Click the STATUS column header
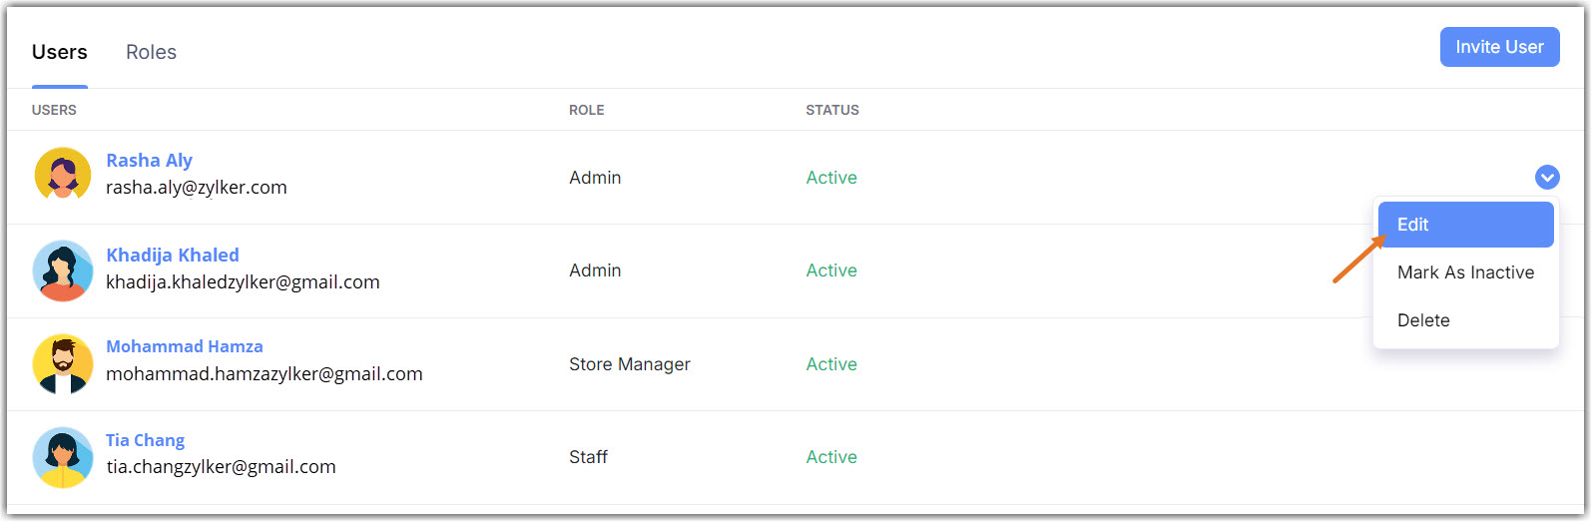The height and width of the screenshot is (522, 1592). point(831,110)
